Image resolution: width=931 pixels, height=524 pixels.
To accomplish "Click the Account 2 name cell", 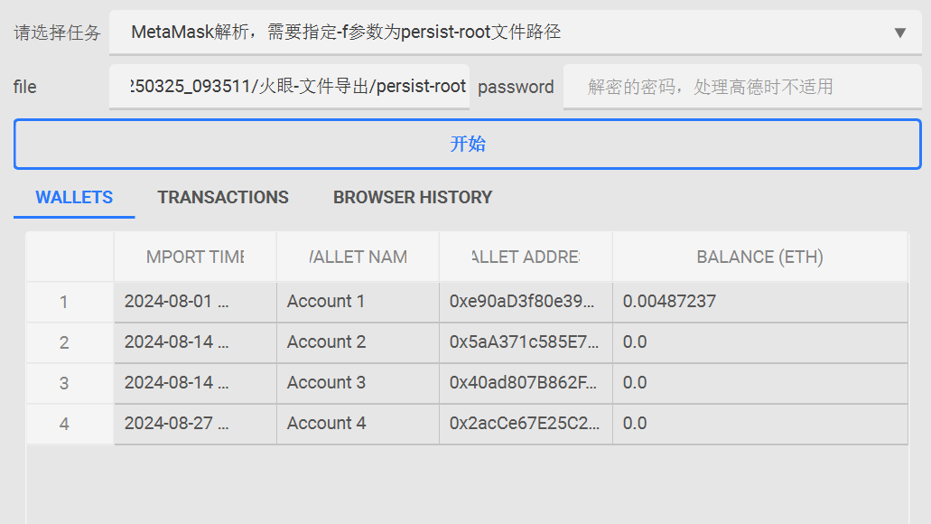I will pos(358,342).
